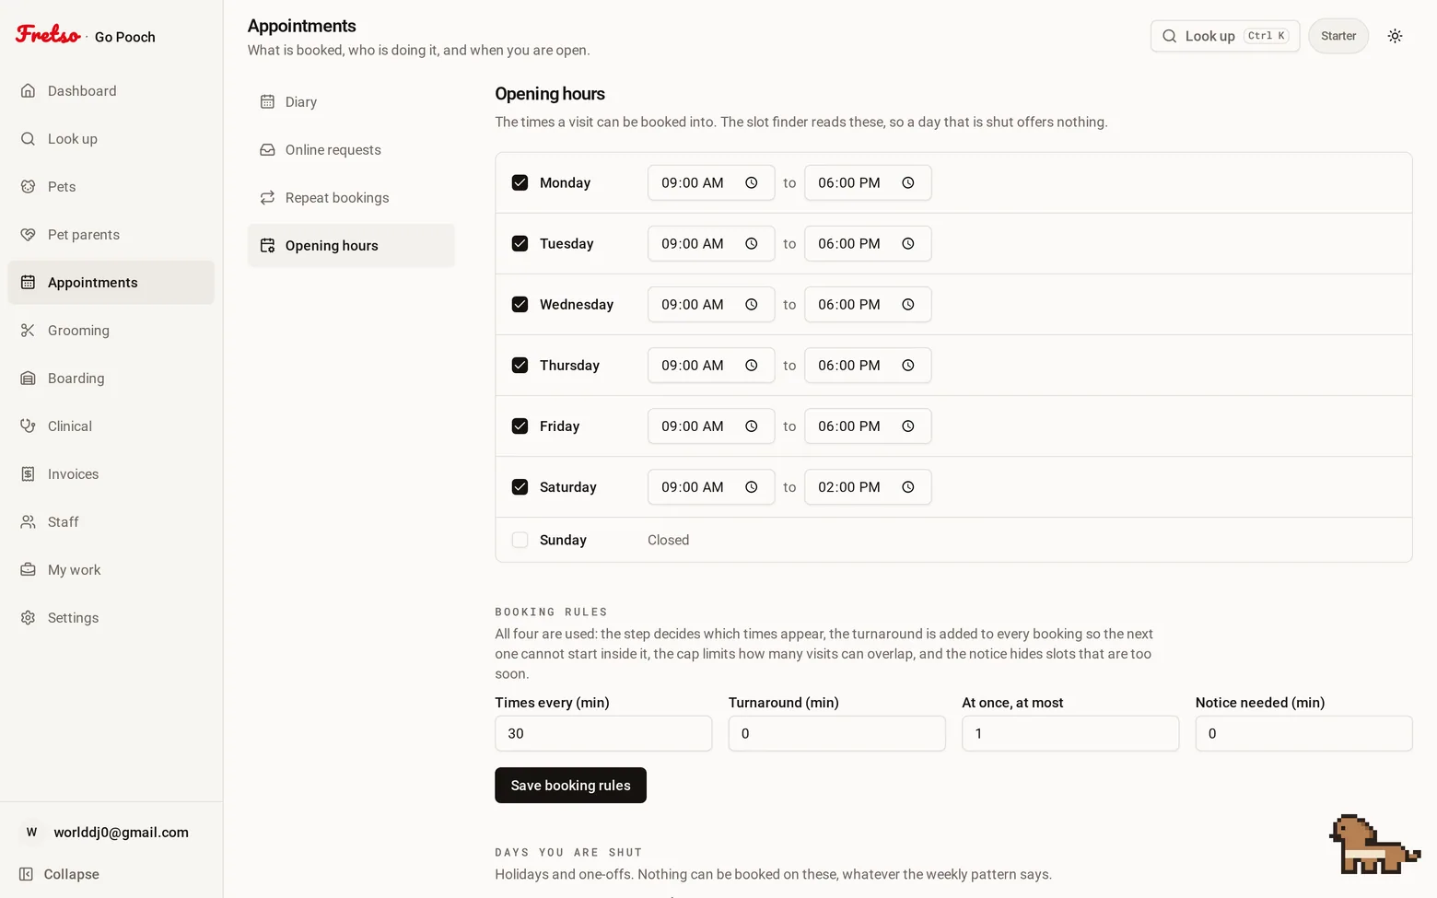This screenshot has width=1437, height=898.
Task: Click the Look up magnifier icon in sidebar
Action: 28,138
